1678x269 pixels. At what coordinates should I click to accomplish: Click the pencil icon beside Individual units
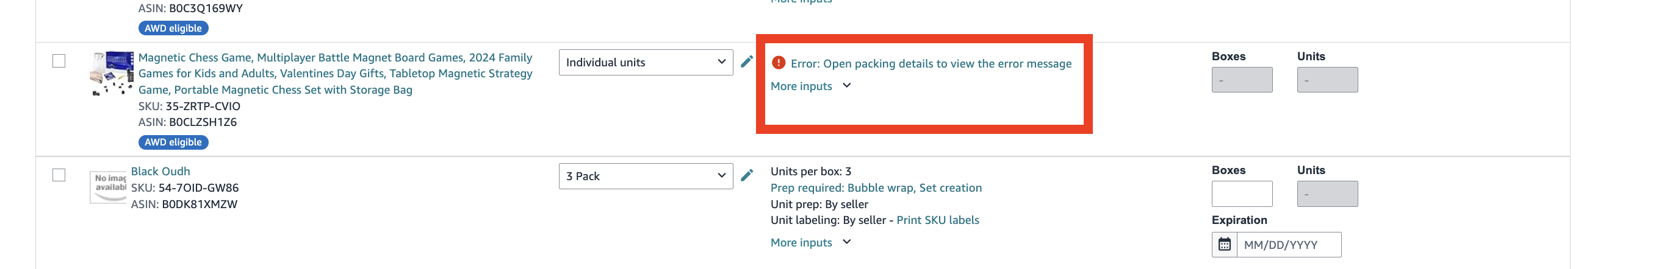pyautogui.click(x=746, y=61)
